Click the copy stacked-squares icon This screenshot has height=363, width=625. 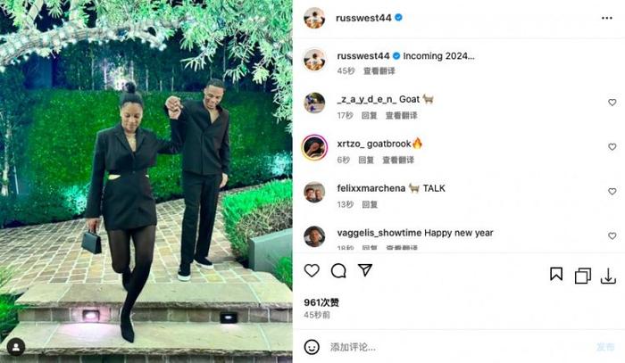[x=583, y=276]
